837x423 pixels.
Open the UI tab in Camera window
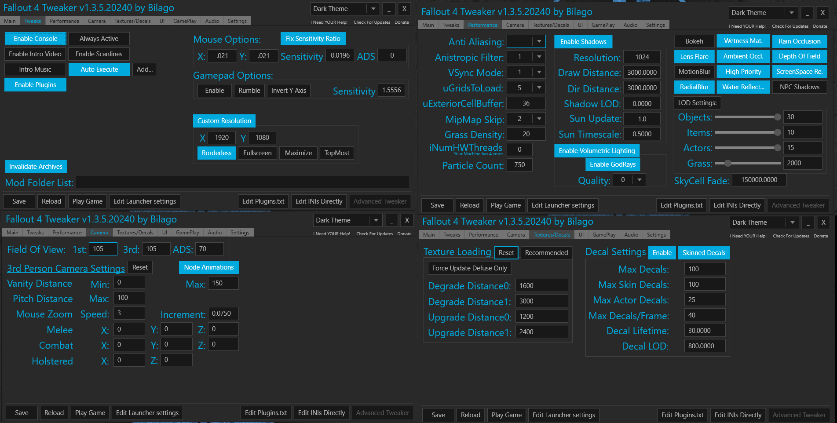point(164,233)
